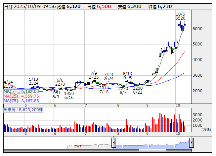This screenshot has width=216, height=156.
Task: Click the scrollbar track left of the thumb
Action: point(66,151)
